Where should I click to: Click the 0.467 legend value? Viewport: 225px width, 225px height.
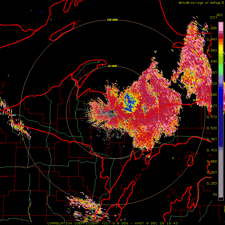point(212,139)
